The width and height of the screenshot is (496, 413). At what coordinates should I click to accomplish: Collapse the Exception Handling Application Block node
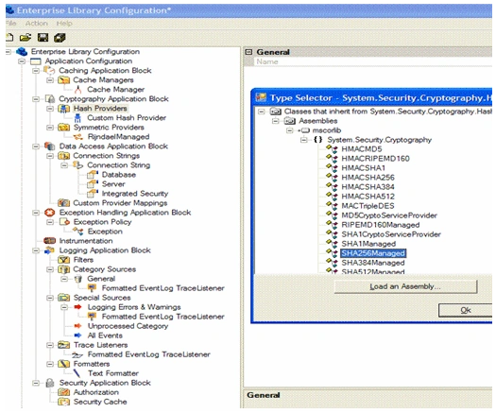pyautogui.click(x=36, y=213)
